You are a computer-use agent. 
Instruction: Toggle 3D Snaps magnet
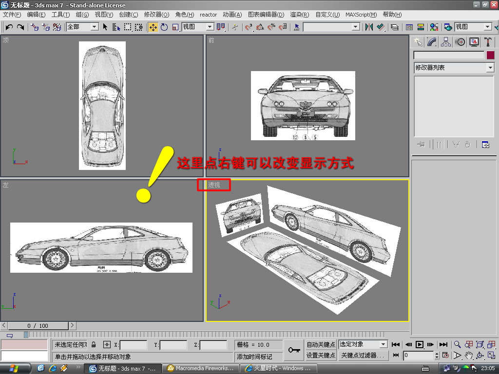(x=249, y=27)
